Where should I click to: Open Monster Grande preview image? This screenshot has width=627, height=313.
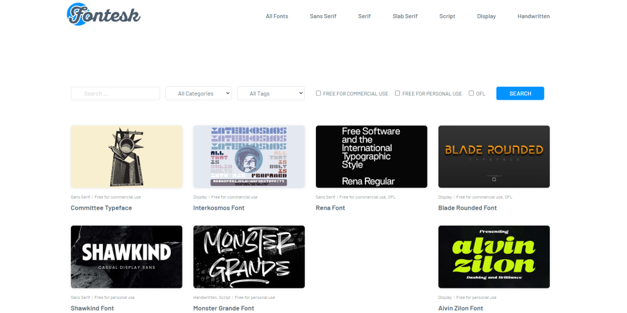point(249,257)
